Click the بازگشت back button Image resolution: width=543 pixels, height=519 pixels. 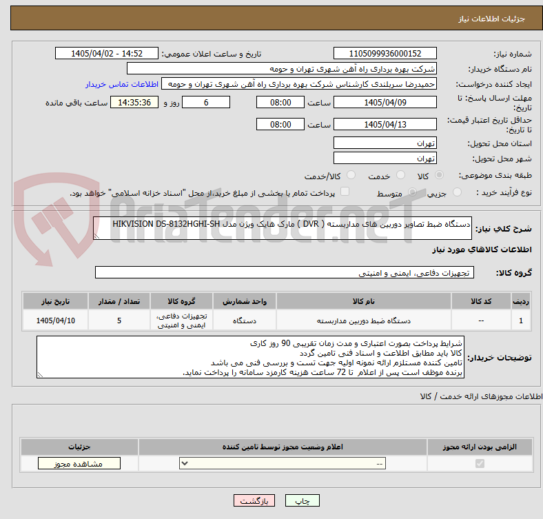tap(254, 501)
